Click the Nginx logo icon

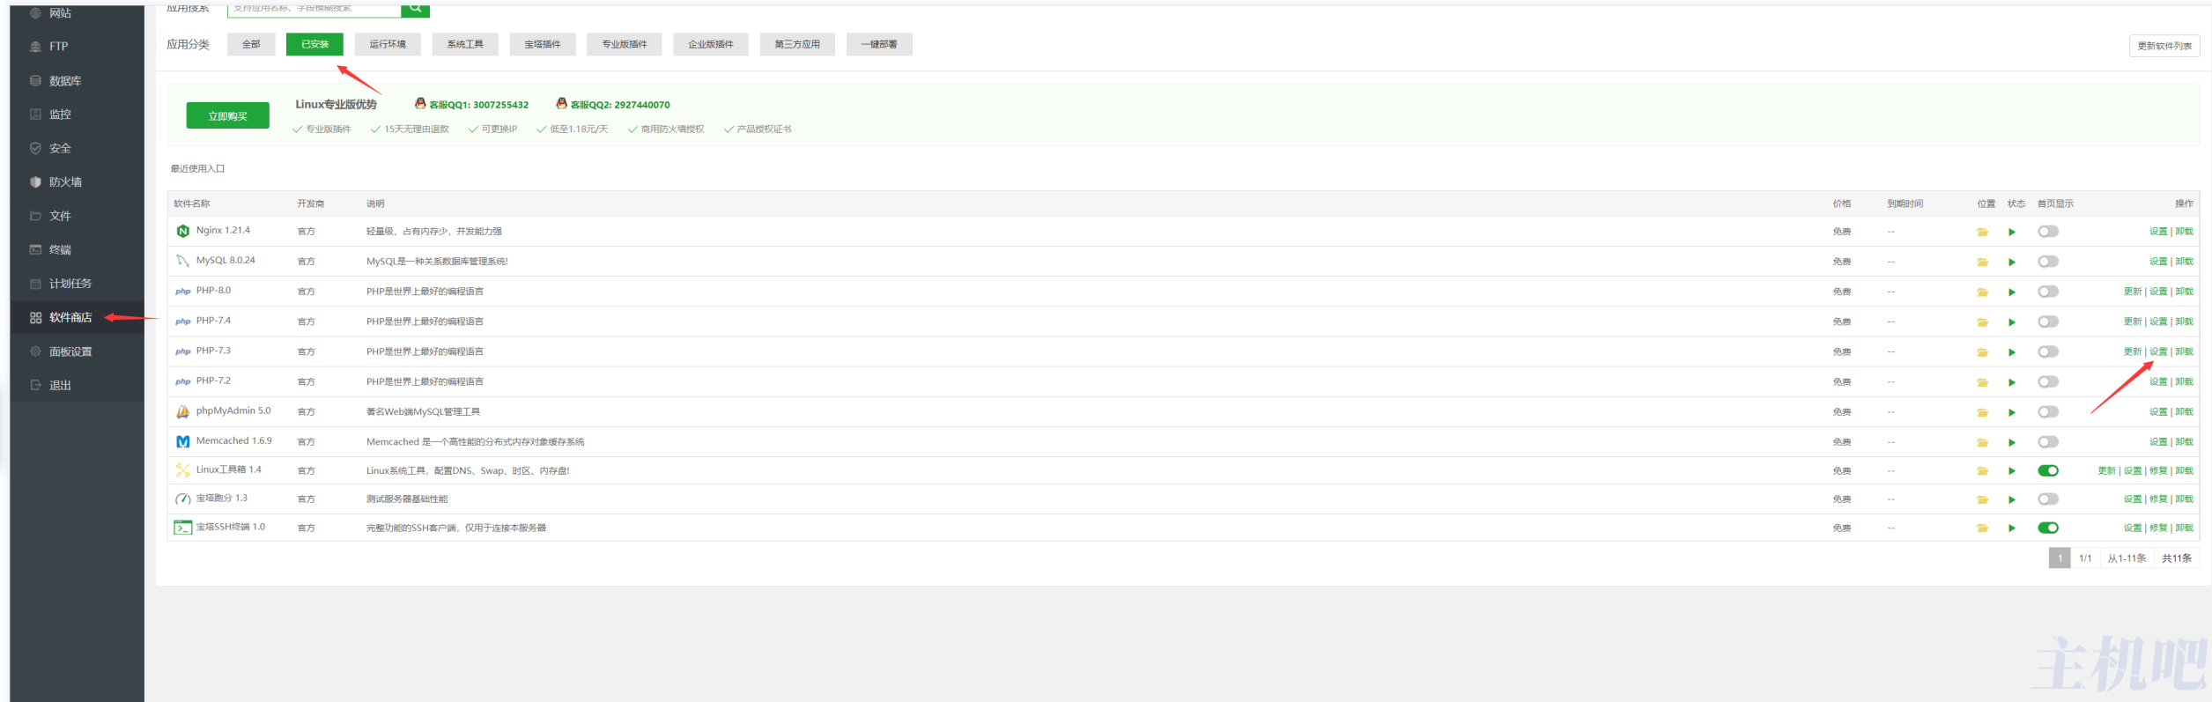coord(182,232)
